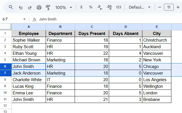Image resolution: width=182 pixels, height=113 pixels.
Task: Activate the paint format tool
Action: pos(48,7)
